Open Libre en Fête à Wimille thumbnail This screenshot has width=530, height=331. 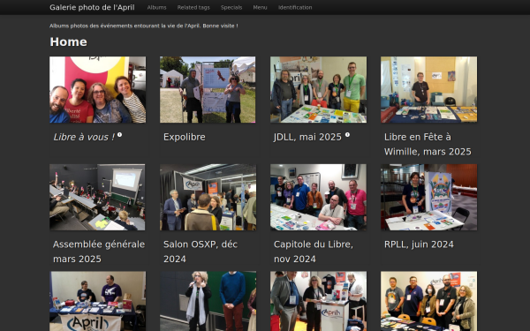click(x=428, y=89)
